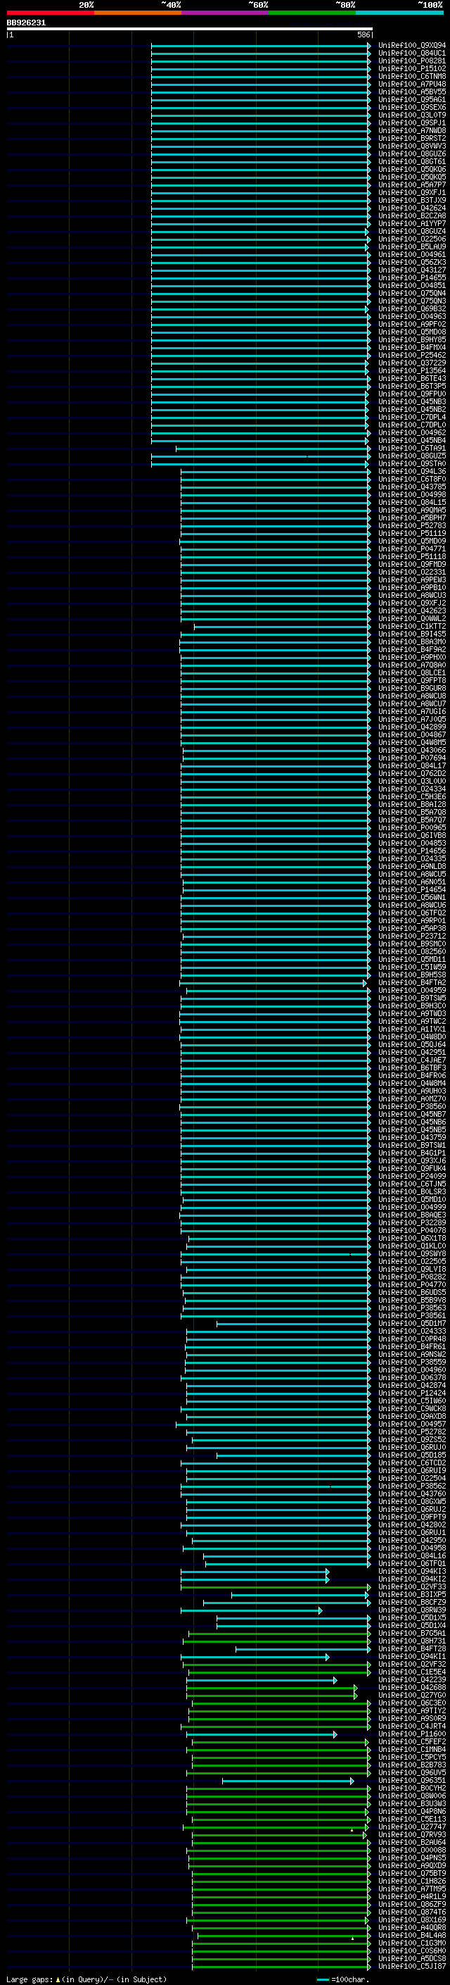Select hit UniRef100_P14656

(411, 851)
